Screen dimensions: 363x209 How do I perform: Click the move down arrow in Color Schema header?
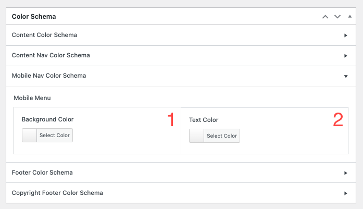click(337, 17)
